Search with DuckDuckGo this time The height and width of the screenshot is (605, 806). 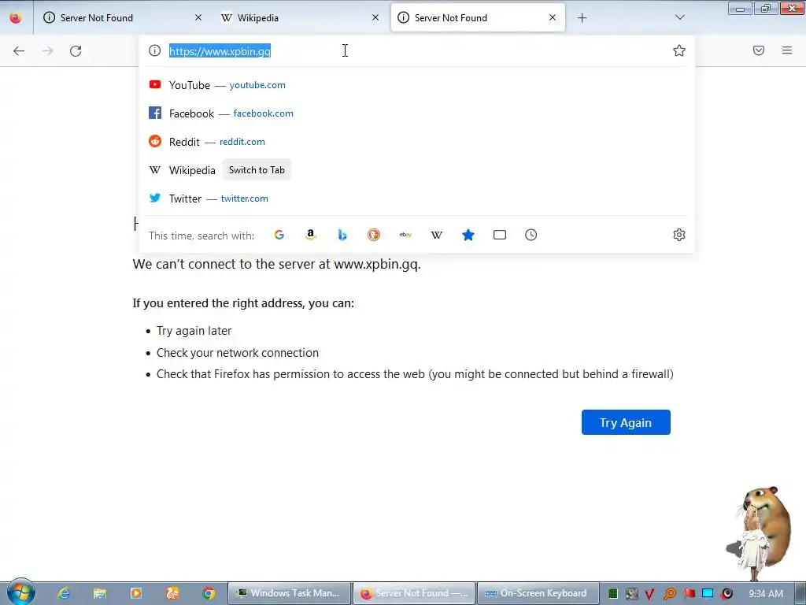374,235
